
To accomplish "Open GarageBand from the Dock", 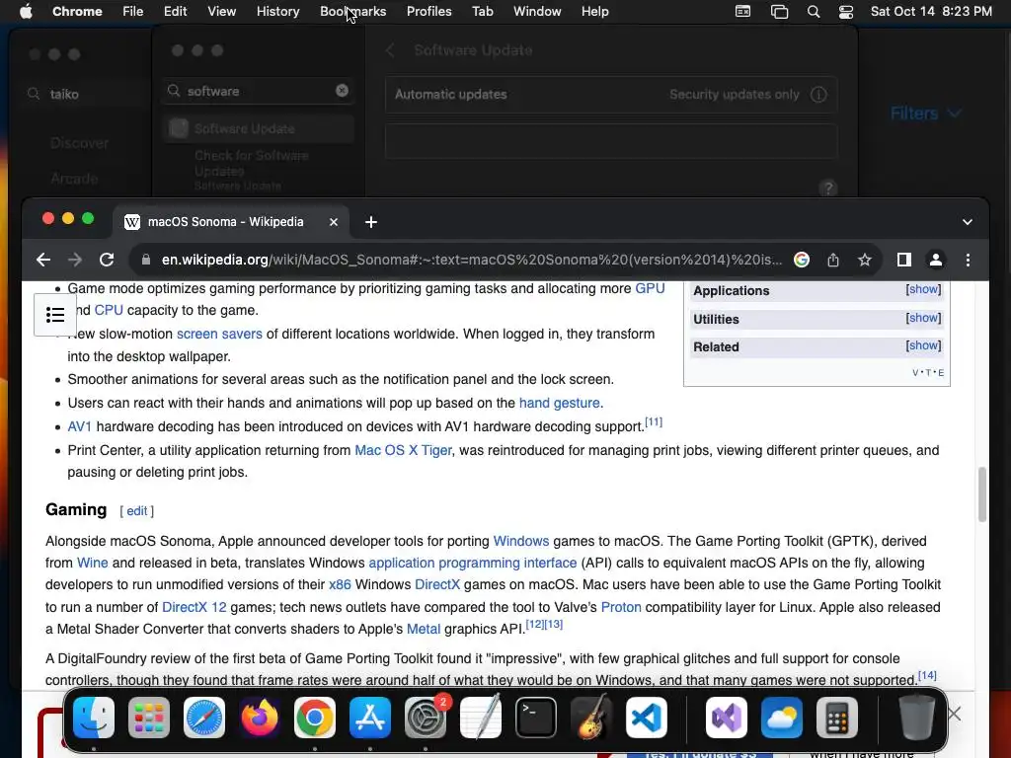I will click(591, 718).
